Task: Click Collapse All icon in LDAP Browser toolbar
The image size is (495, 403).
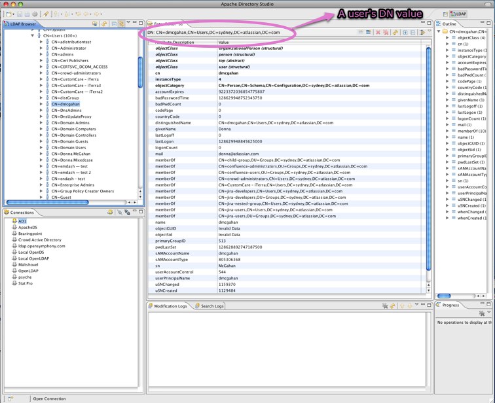Action: pos(113,24)
